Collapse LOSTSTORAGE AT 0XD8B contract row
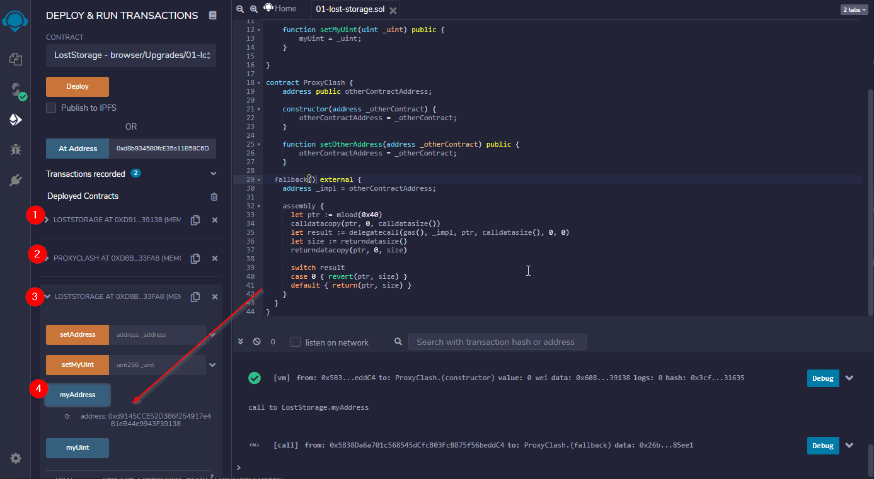Image resolution: width=874 pixels, height=479 pixels. 47,296
